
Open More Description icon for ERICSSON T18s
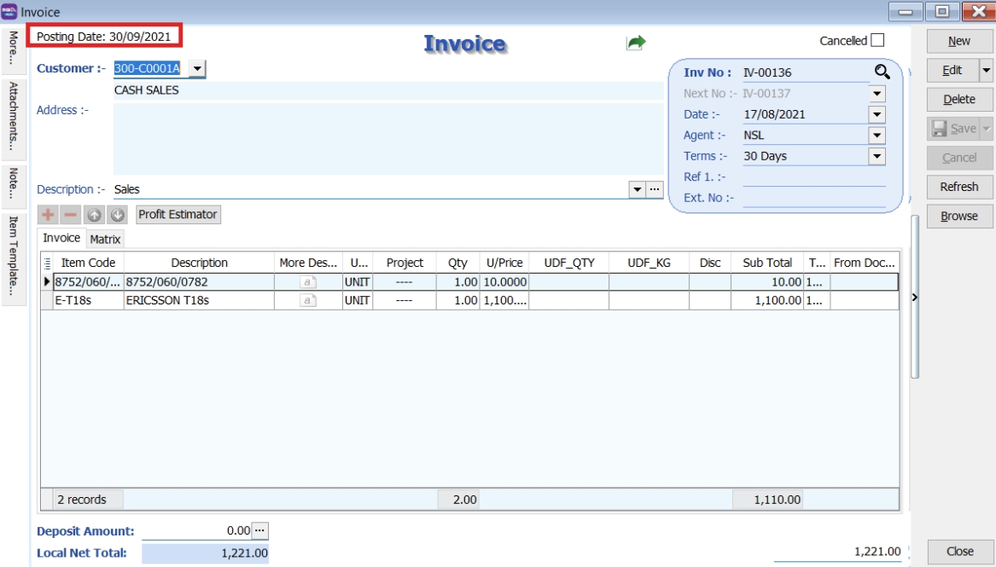coord(308,300)
